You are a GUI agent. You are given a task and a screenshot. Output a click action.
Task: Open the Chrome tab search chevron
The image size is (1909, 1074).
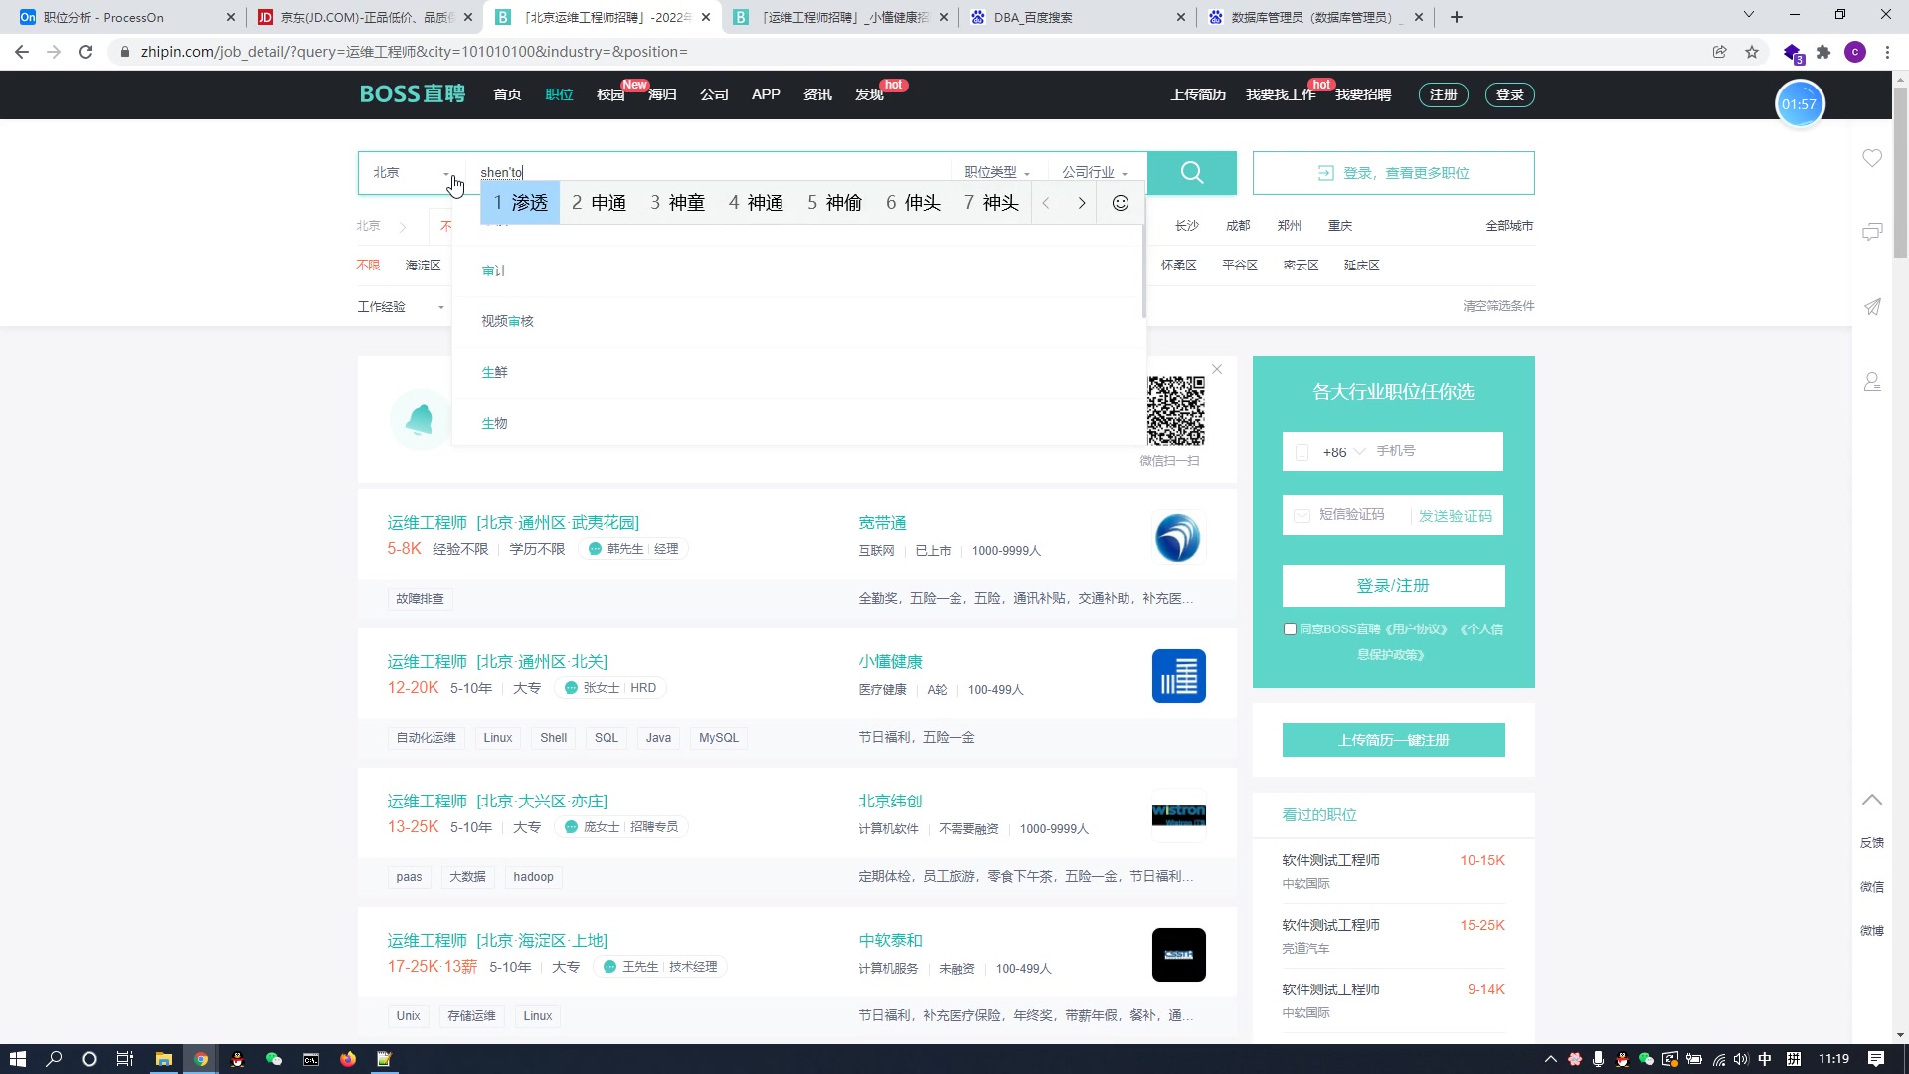pyautogui.click(x=1749, y=15)
